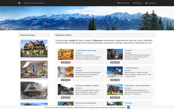Dismiss the cookie notice with X
The image size is (174, 109).
point(128,107)
